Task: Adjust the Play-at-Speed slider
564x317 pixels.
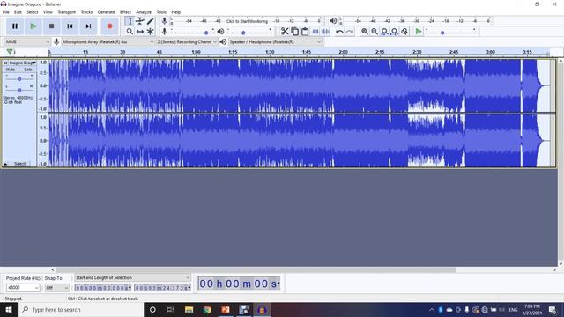Action: click(450, 32)
